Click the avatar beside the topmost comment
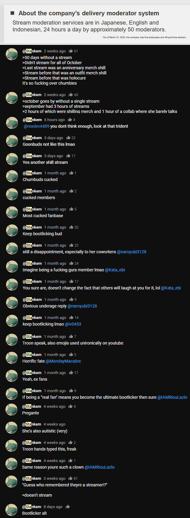This screenshot has height=518, width=190. 12,54
